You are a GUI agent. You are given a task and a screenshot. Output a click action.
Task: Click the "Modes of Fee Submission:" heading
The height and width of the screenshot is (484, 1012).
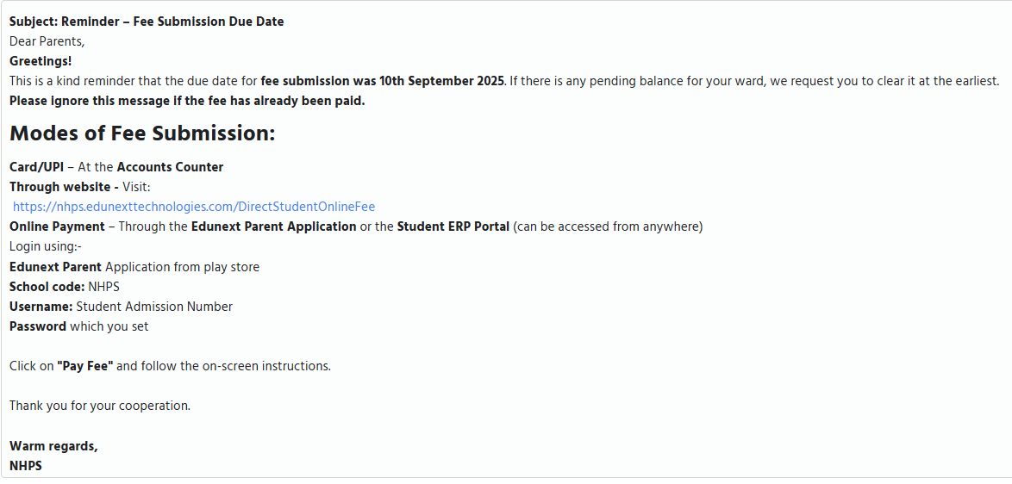click(x=142, y=133)
